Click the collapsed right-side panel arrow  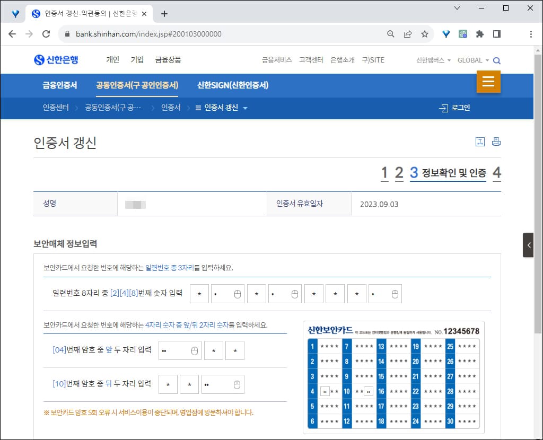pos(528,245)
